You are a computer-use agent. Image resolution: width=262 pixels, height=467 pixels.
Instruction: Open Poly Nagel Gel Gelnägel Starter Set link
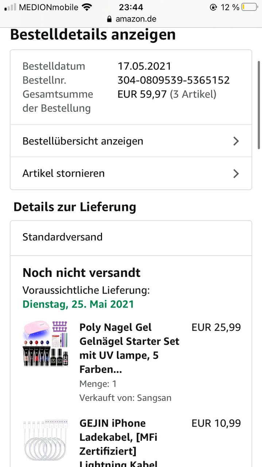(x=129, y=348)
